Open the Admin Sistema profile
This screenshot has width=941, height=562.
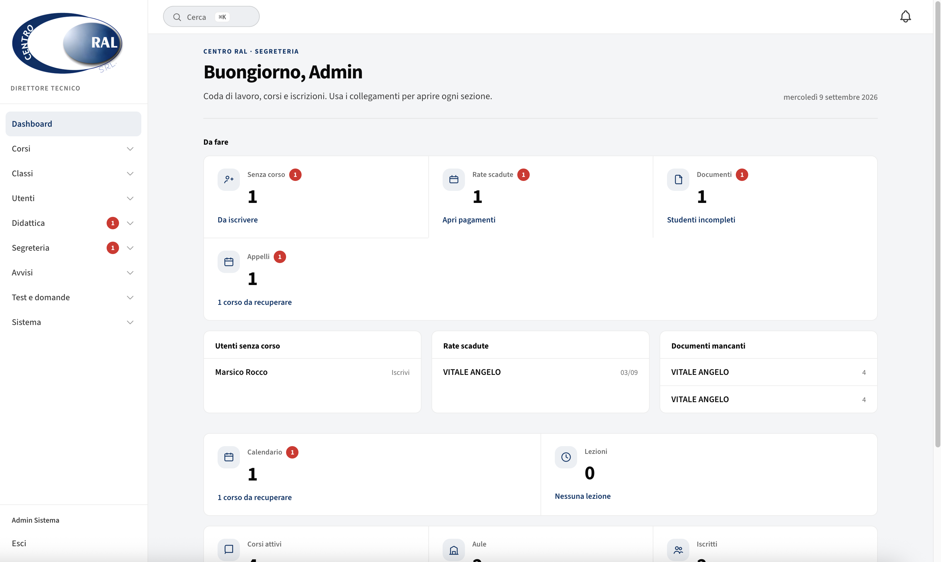pos(36,520)
